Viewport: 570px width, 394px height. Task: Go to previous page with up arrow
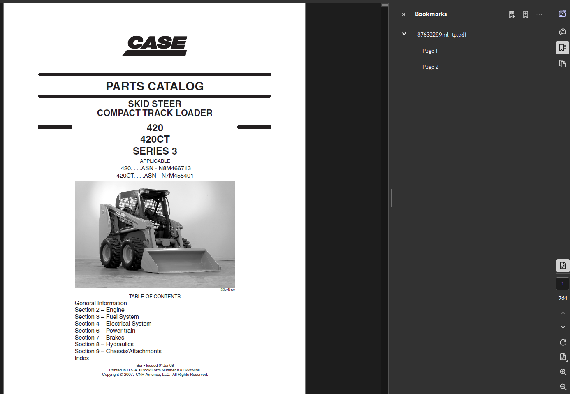(563, 313)
